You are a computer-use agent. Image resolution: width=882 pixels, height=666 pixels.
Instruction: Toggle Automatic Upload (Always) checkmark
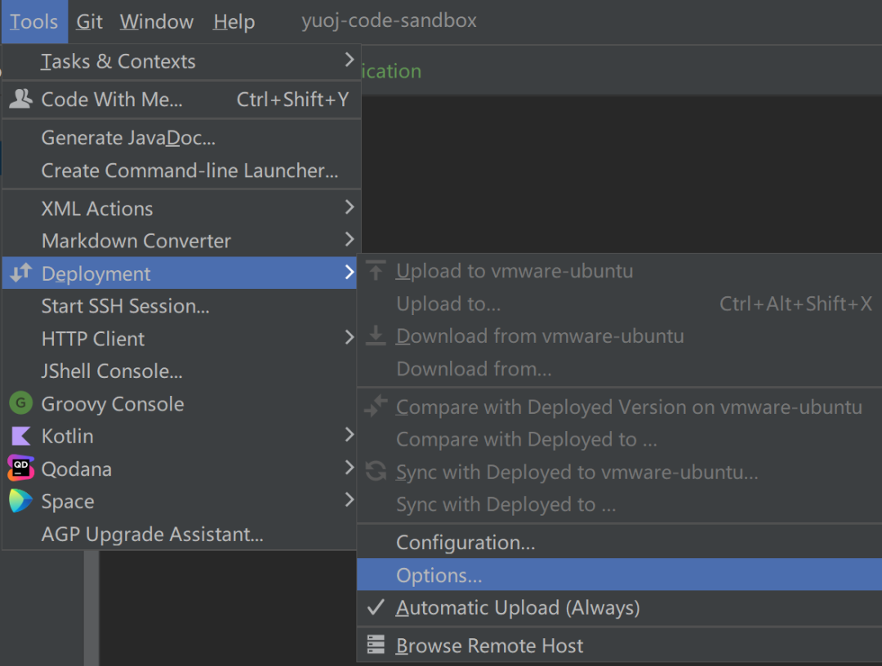(376, 608)
